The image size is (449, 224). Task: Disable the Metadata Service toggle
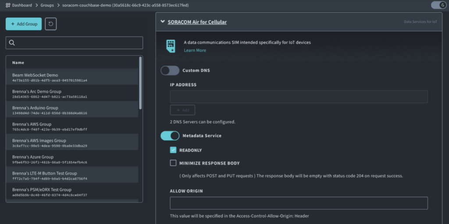(170, 136)
